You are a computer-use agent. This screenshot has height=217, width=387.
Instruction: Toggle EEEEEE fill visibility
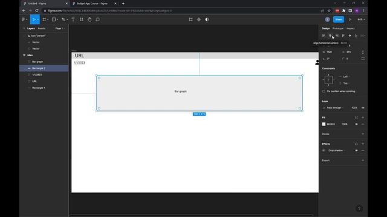coord(356,124)
